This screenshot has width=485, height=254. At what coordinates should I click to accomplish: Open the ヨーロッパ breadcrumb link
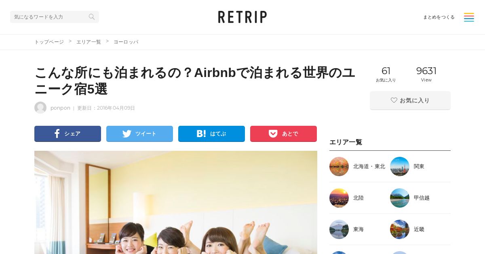(126, 42)
